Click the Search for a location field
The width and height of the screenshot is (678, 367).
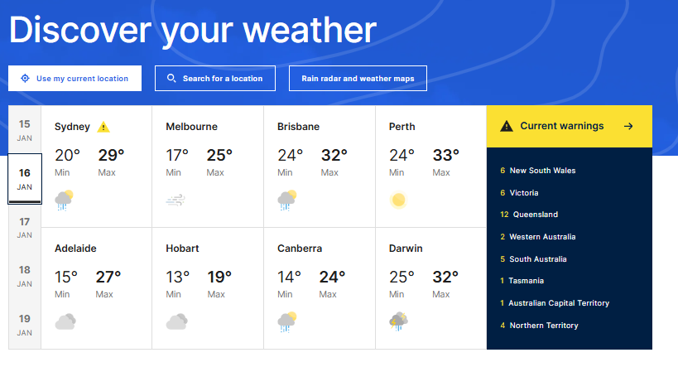coord(214,79)
